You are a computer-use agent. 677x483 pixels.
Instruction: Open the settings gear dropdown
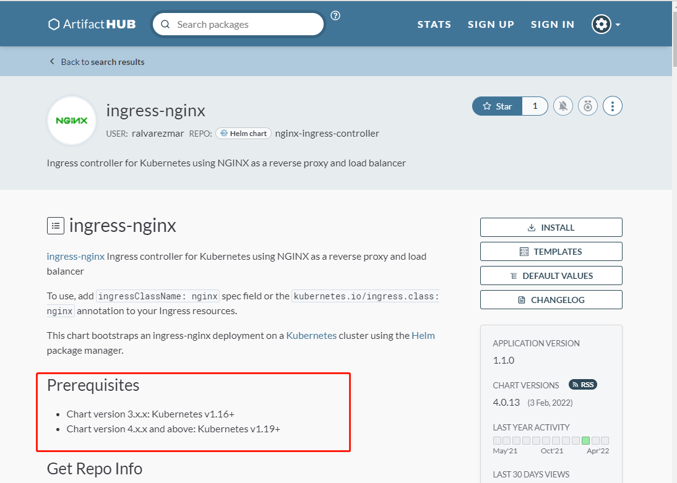[606, 24]
